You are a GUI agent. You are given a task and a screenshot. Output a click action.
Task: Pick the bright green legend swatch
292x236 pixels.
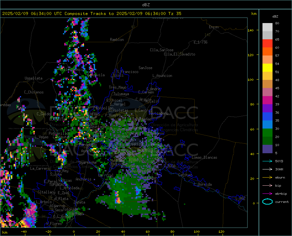pyautogui.click(x=267, y=133)
